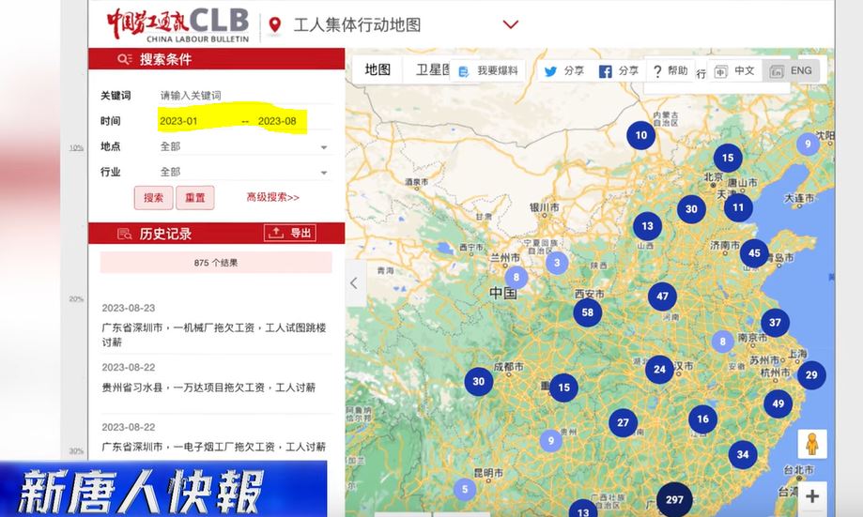Click the 我要爆料 document icon
The width and height of the screenshot is (863, 517).
(x=464, y=71)
